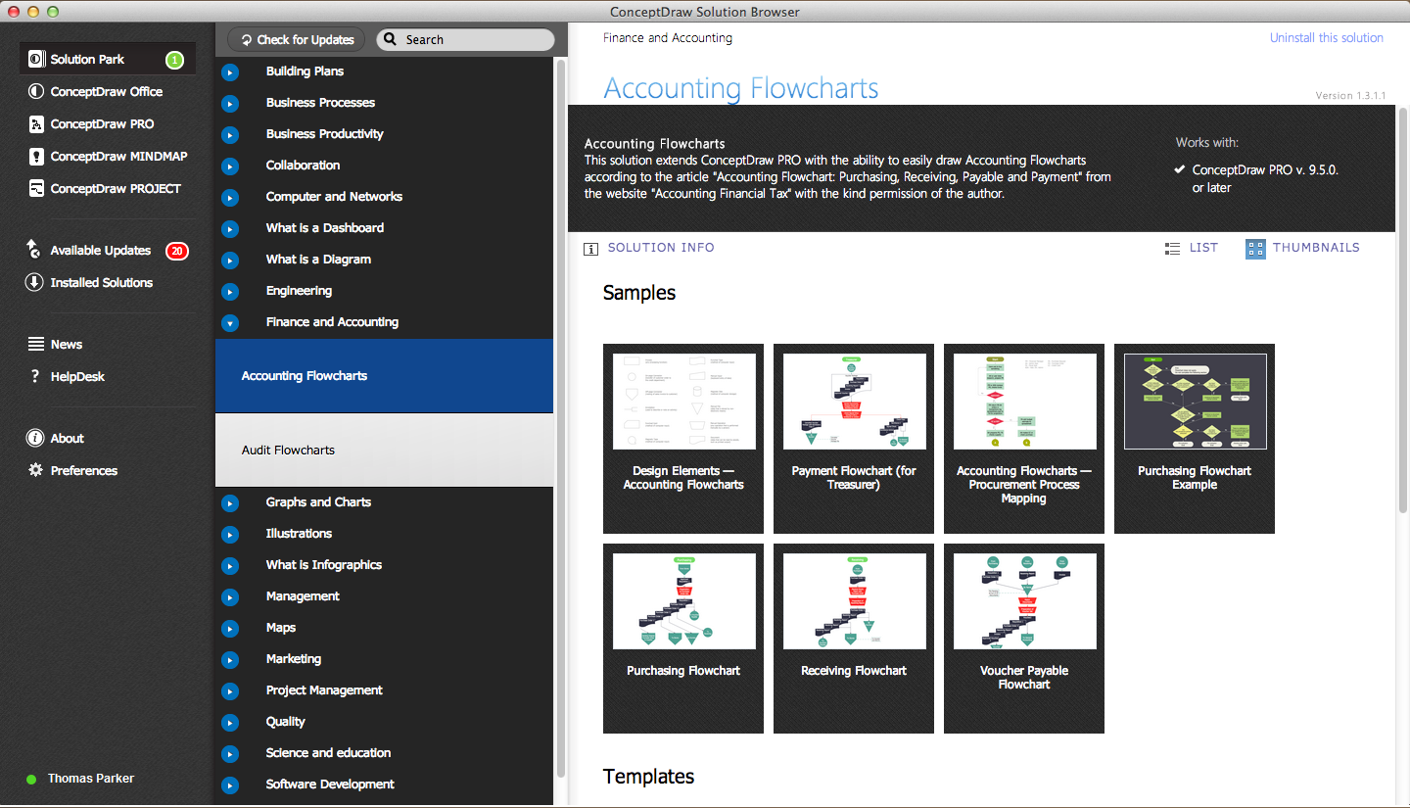Expand the Business Productivity category
The width and height of the screenshot is (1410, 808).
point(230,135)
